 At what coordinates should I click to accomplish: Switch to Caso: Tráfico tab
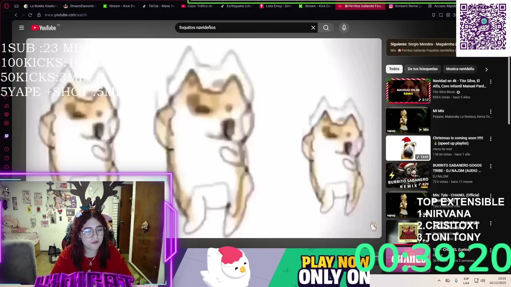(x=198, y=6)
